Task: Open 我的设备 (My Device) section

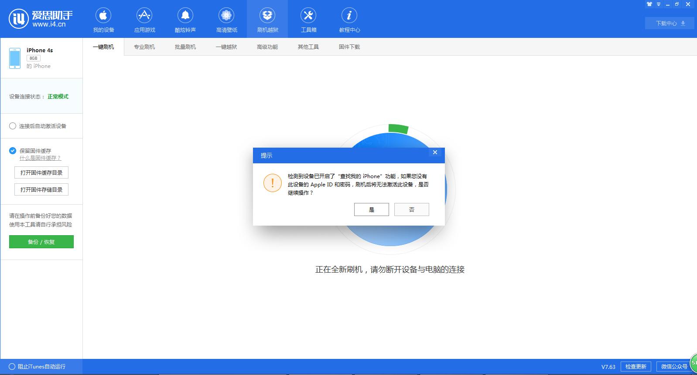Action: coord(103,20)
